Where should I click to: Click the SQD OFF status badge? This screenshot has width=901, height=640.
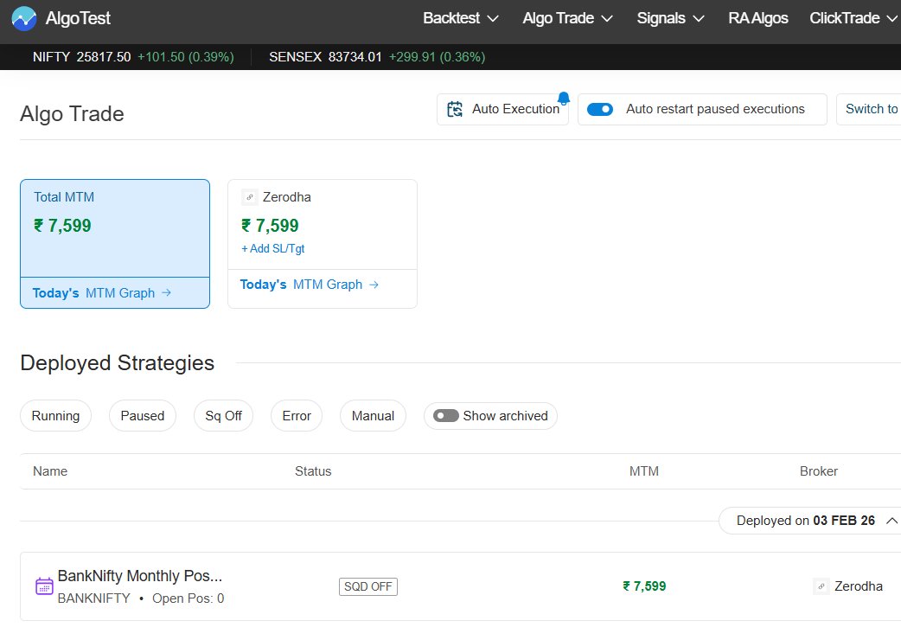[367, 586]
